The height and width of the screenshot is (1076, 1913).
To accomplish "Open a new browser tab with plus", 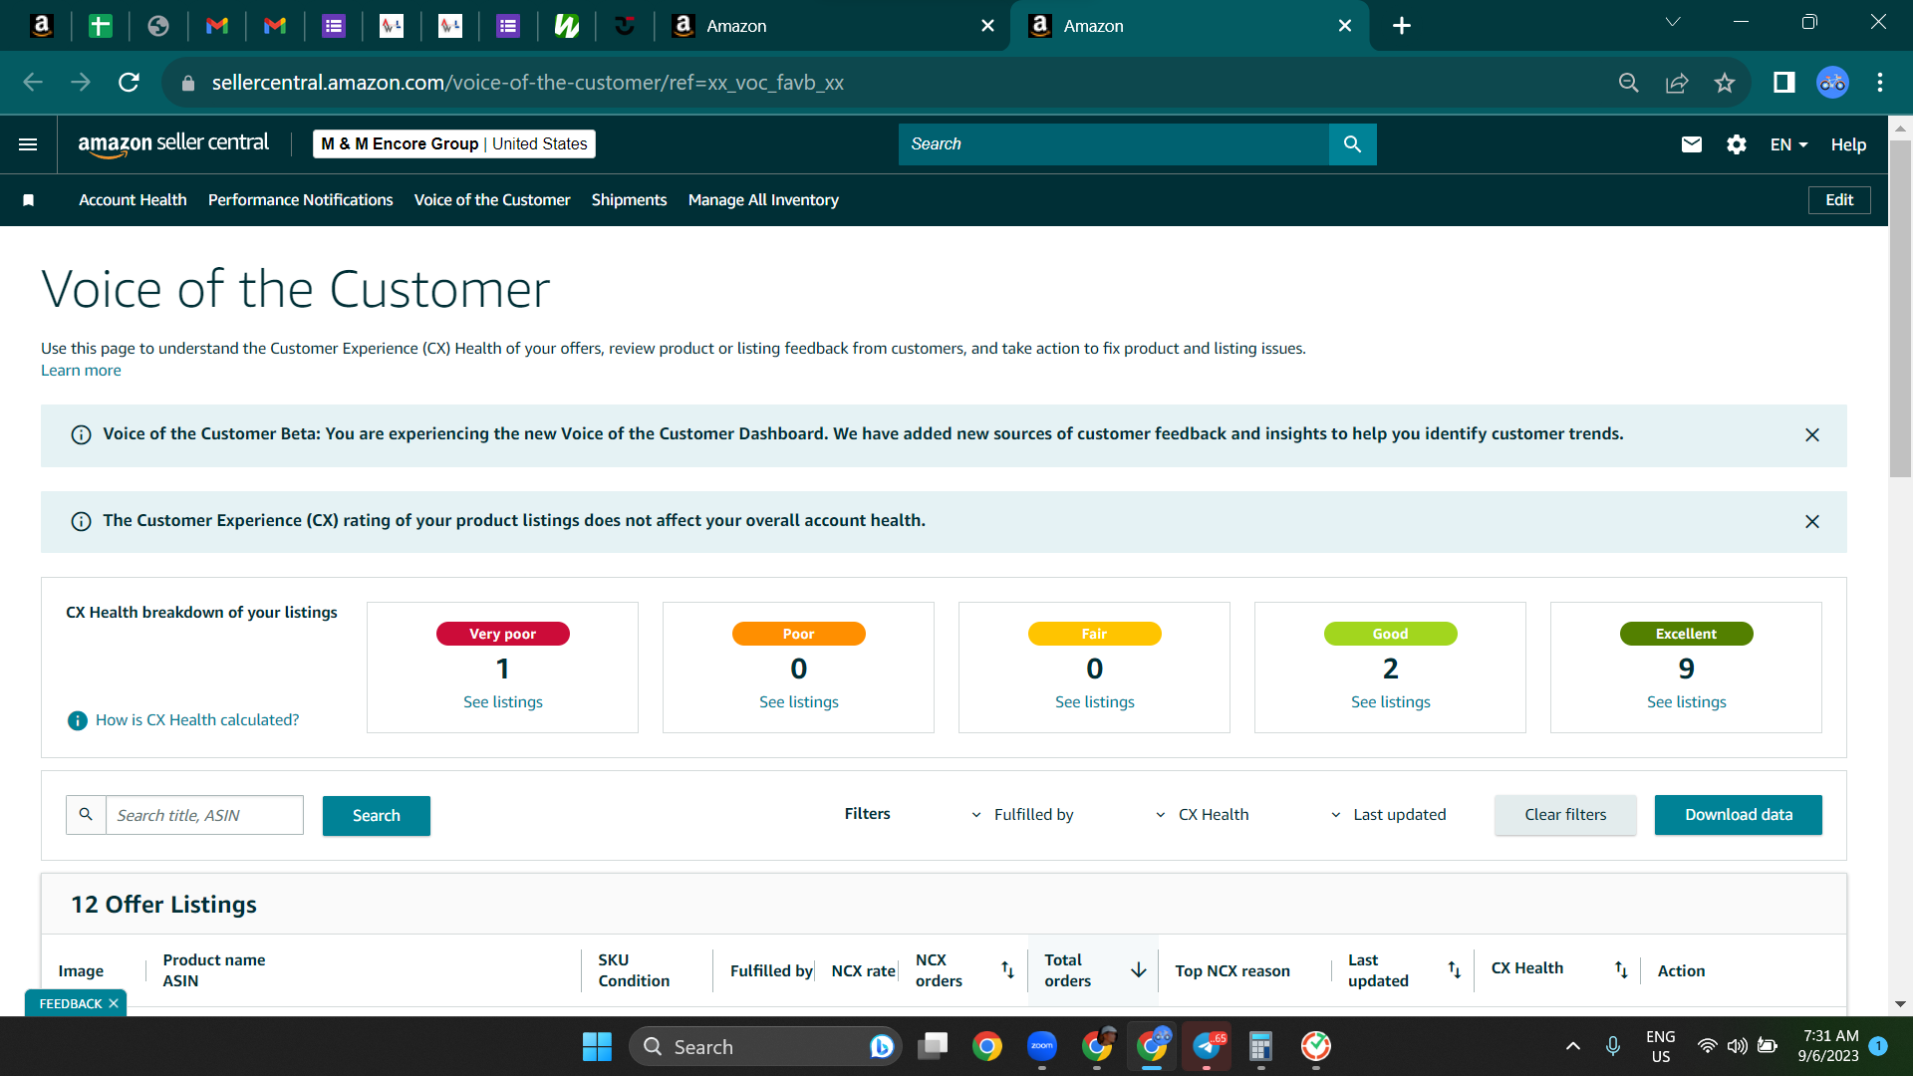I will (1402, 26).
